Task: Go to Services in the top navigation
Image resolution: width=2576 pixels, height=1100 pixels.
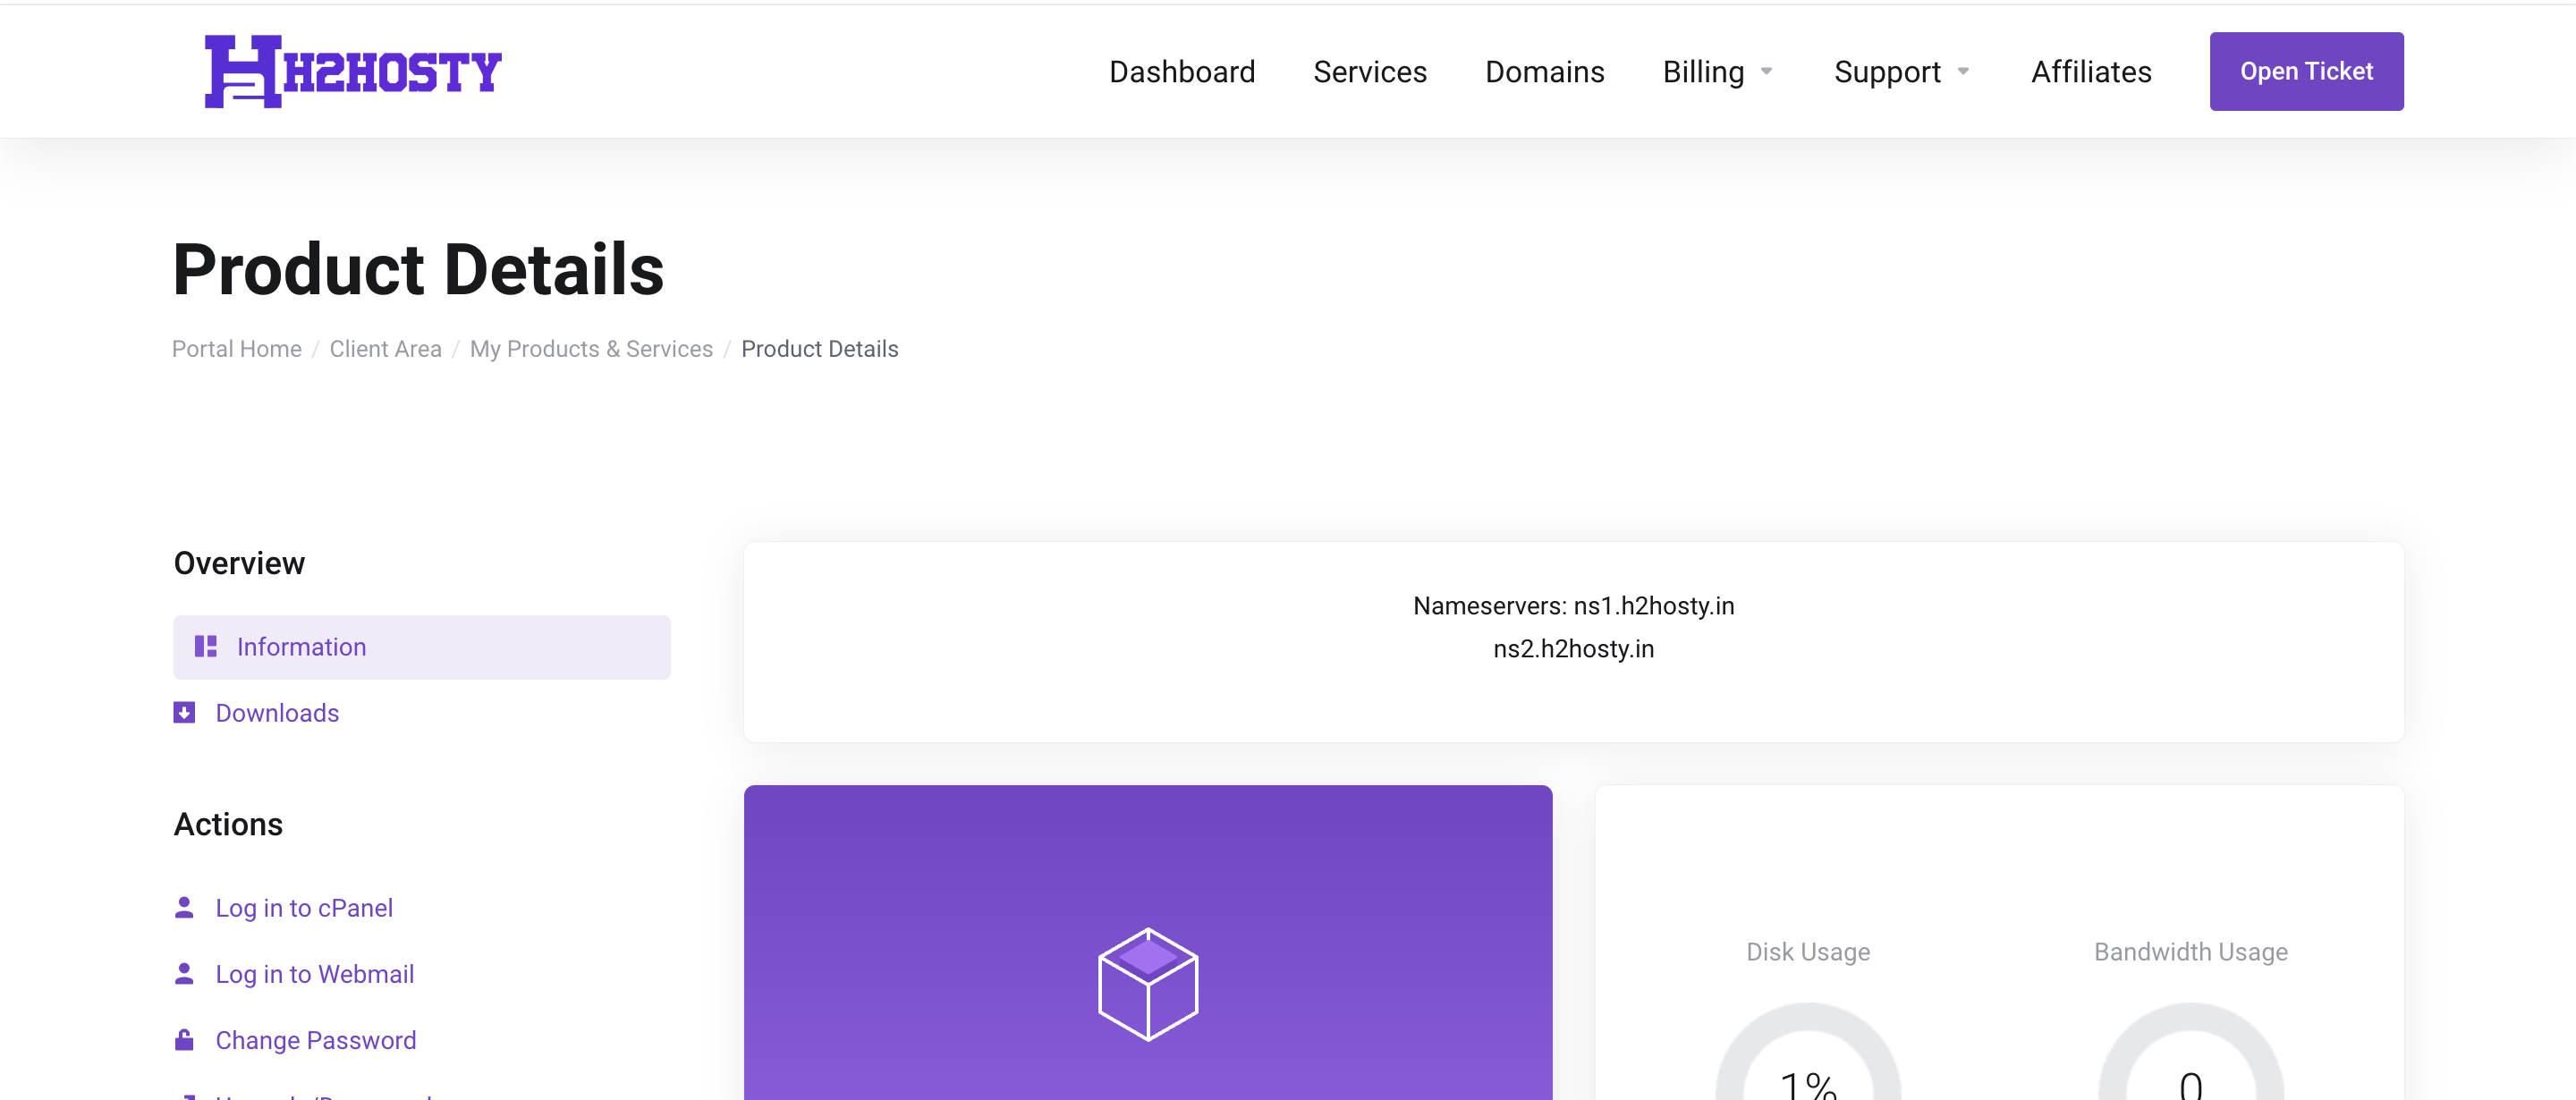Action: (1370, 72)
